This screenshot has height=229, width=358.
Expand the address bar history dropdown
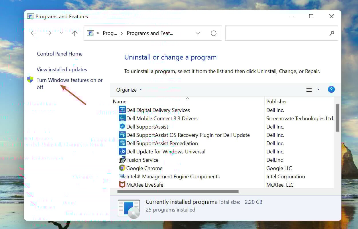(x=198, y=33)
